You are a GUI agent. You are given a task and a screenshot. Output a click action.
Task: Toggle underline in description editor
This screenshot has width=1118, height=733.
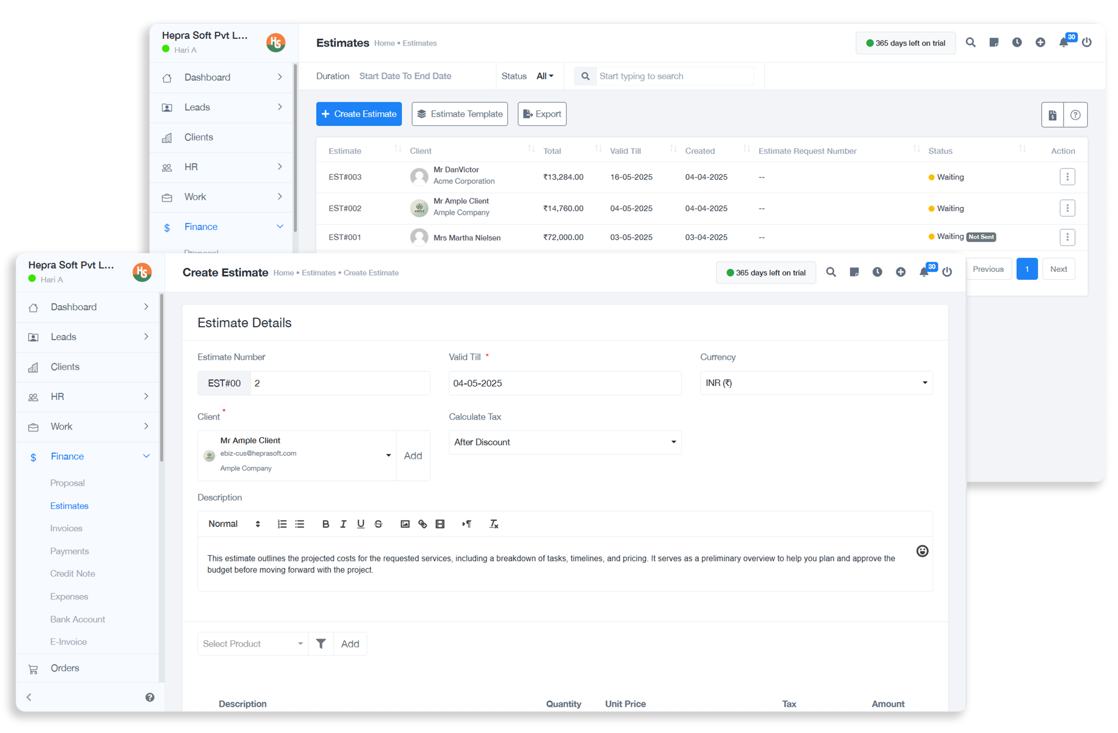click(x=360, y=524)
